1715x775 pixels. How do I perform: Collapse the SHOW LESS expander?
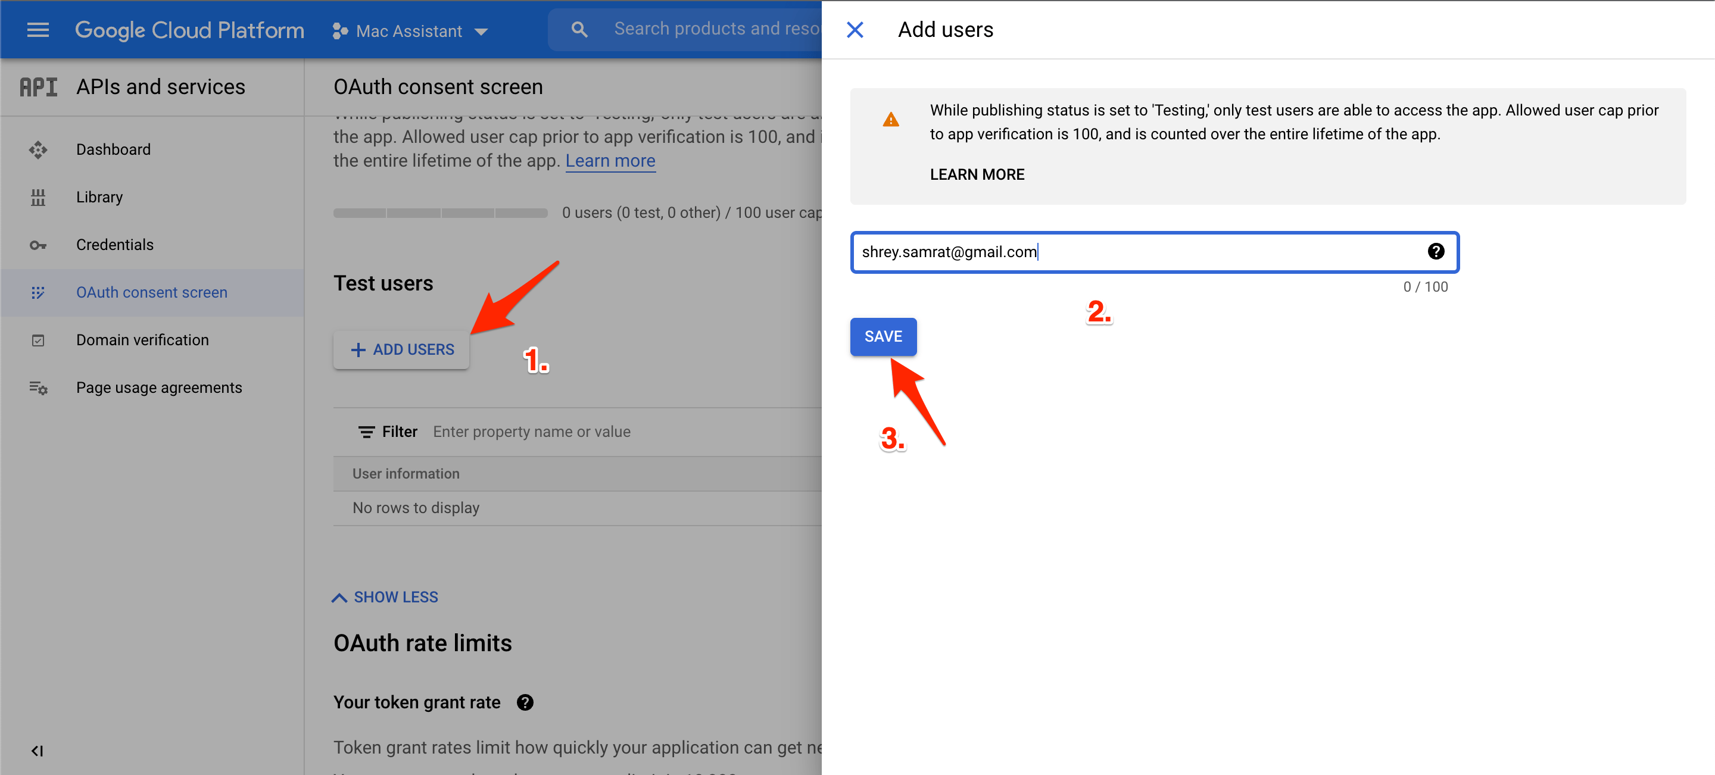[x=386, y=596]
